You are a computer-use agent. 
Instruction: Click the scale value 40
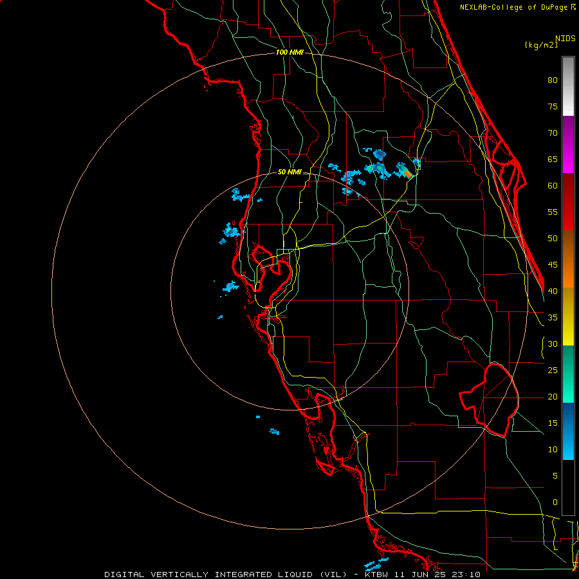(553, 291)
